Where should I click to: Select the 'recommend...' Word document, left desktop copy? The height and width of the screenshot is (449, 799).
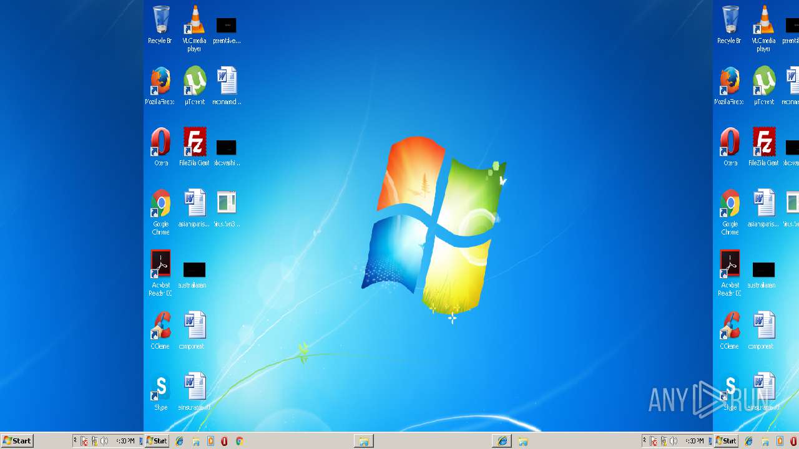coord(227,86)
